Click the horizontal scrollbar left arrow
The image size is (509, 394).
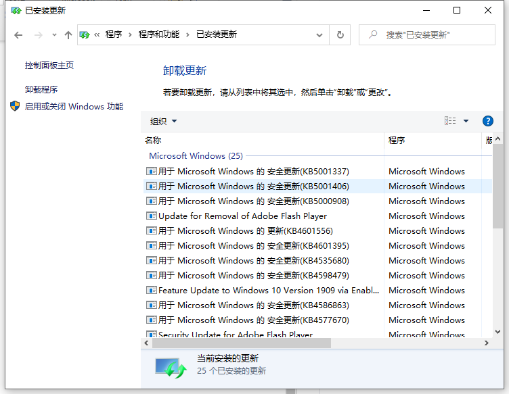pyautogui.click(x=146, y=343)
